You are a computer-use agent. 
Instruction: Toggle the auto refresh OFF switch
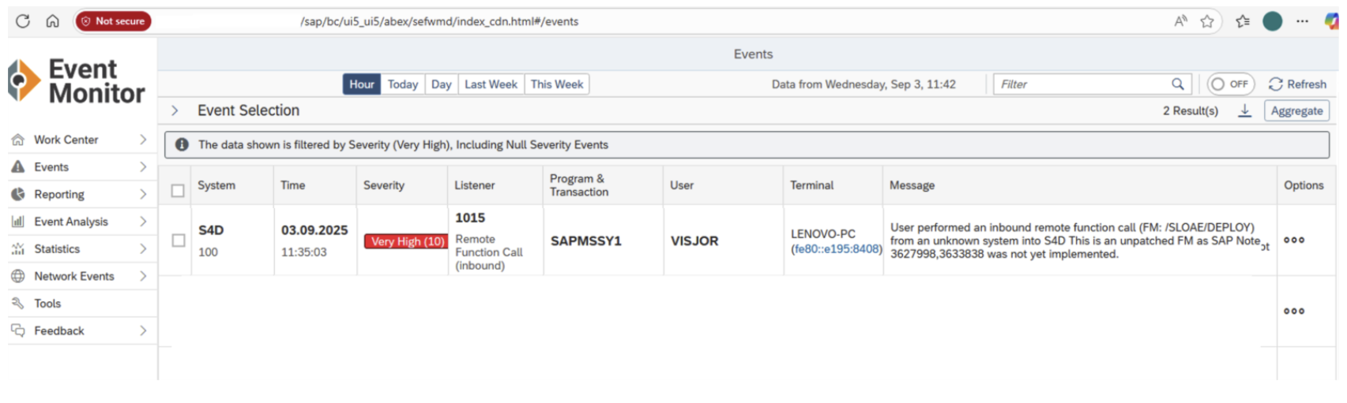1230,84
